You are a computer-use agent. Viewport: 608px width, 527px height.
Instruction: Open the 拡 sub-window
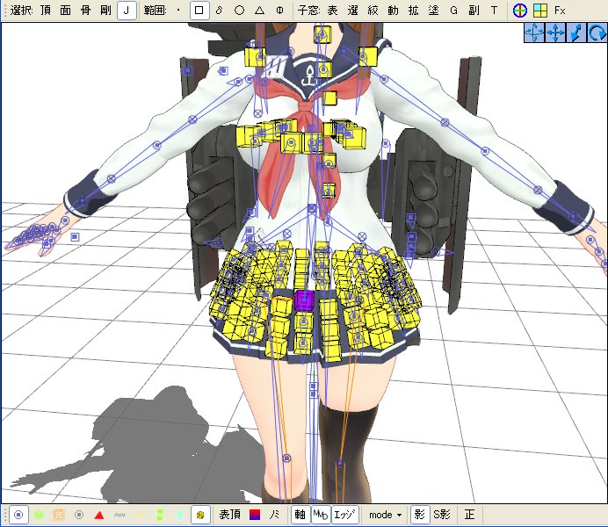[413, 11]
